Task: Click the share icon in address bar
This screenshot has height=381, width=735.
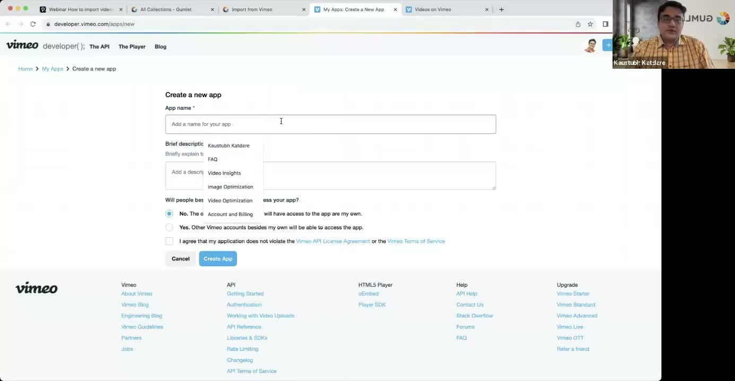Action: [577, 24]
